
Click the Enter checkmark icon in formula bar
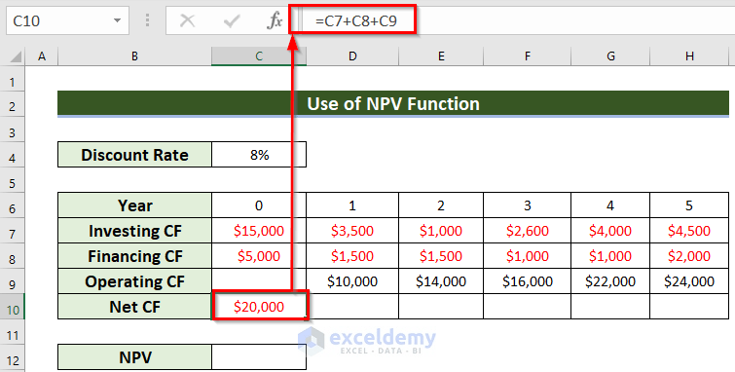click(231, 20)
